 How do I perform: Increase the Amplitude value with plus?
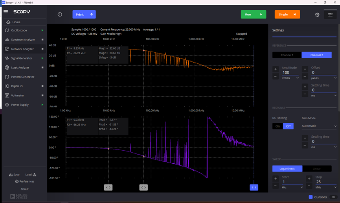click(276, 69)
